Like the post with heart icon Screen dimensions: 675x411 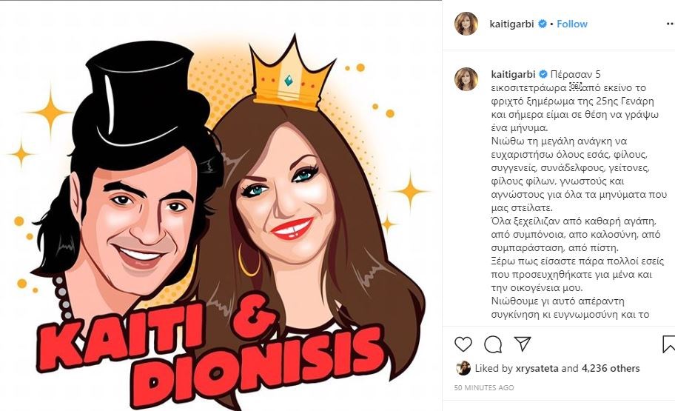[x=463, y=344]
